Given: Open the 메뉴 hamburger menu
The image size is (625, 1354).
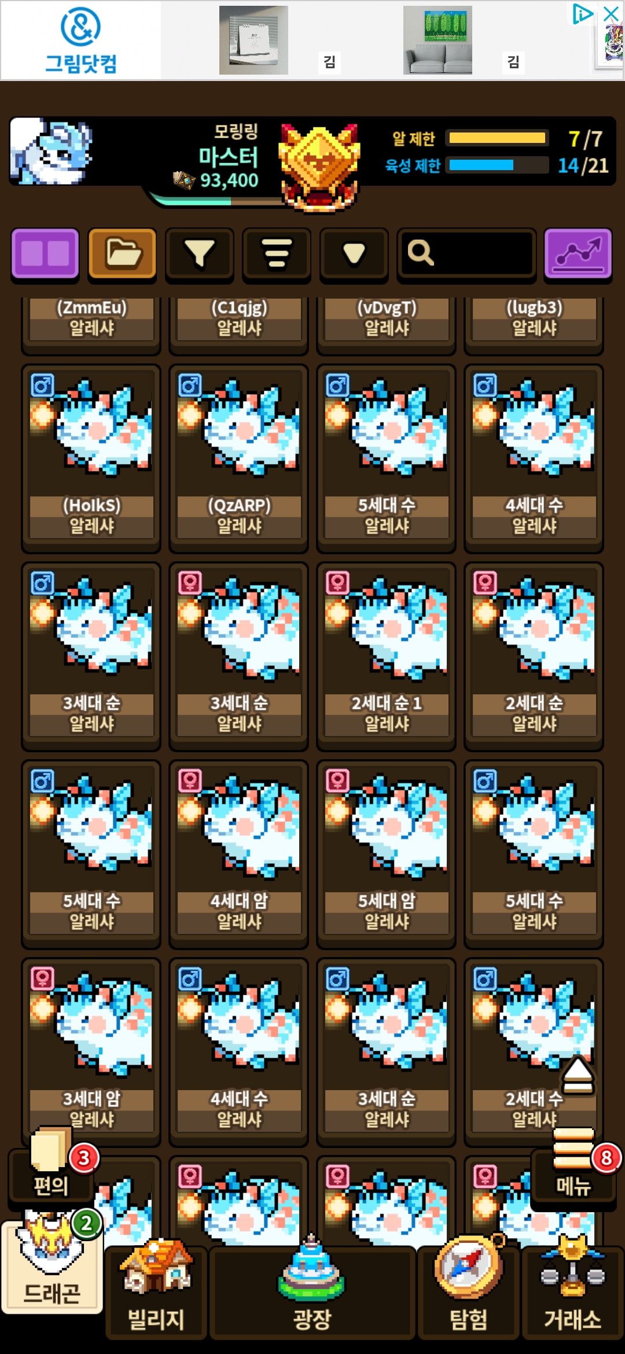Looking at the screenshot, I should coord(573,1168).
